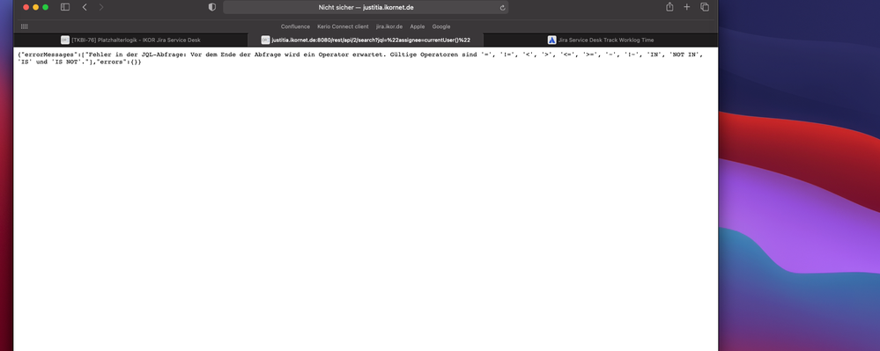
Task: Open the Share menu
Action: pos(669,7)
